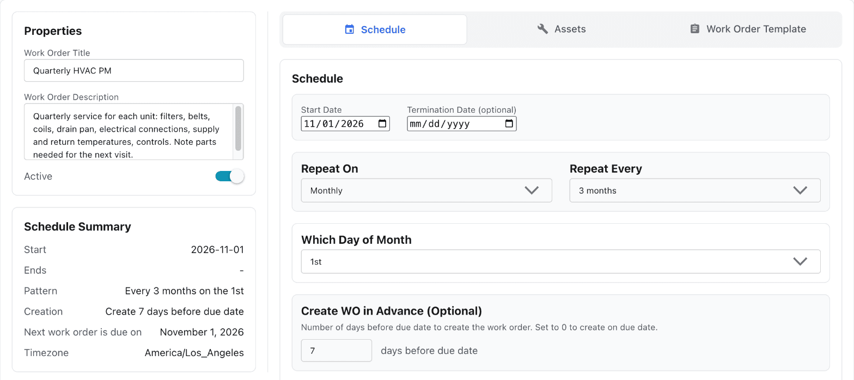Switch to the Assets tab
Screen dimensions: 854x380
pyautogui.click(x=561, y=29)
